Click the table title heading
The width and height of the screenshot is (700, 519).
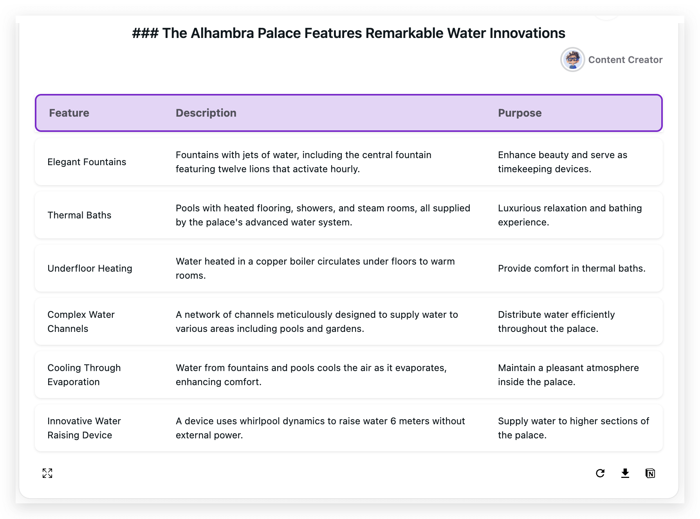click(x=348, y=33)
